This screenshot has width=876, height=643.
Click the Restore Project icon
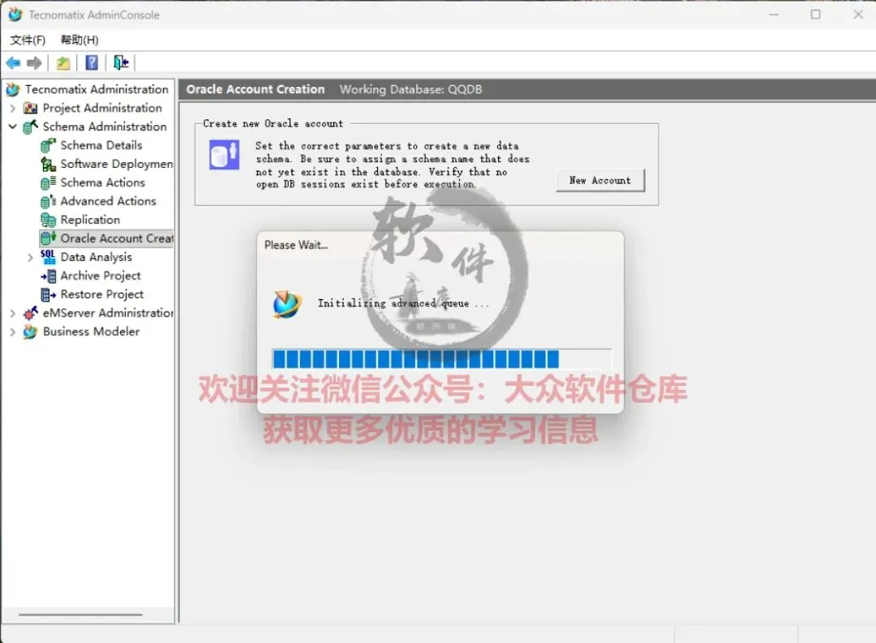click(48, 294)
